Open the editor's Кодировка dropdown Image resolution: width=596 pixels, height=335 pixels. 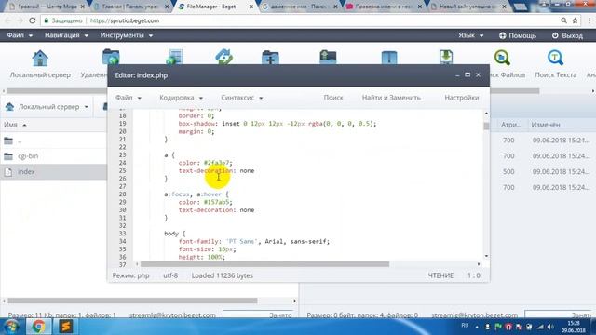[181, 98]
